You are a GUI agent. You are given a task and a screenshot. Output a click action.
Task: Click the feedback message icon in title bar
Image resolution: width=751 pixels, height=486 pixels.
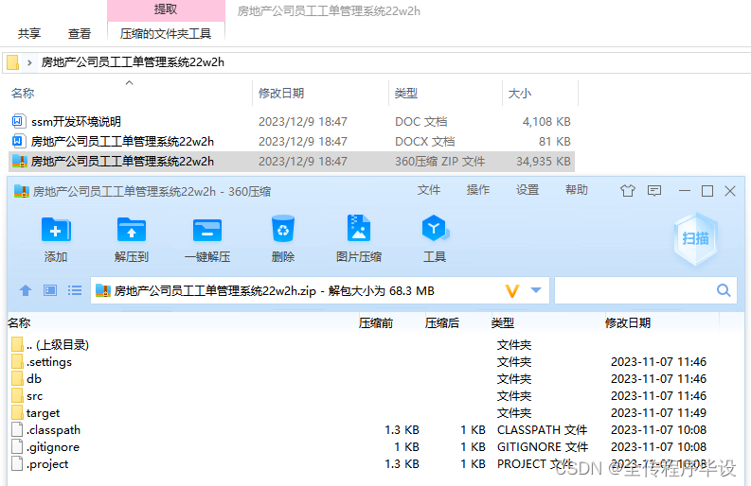click(654, 191)
